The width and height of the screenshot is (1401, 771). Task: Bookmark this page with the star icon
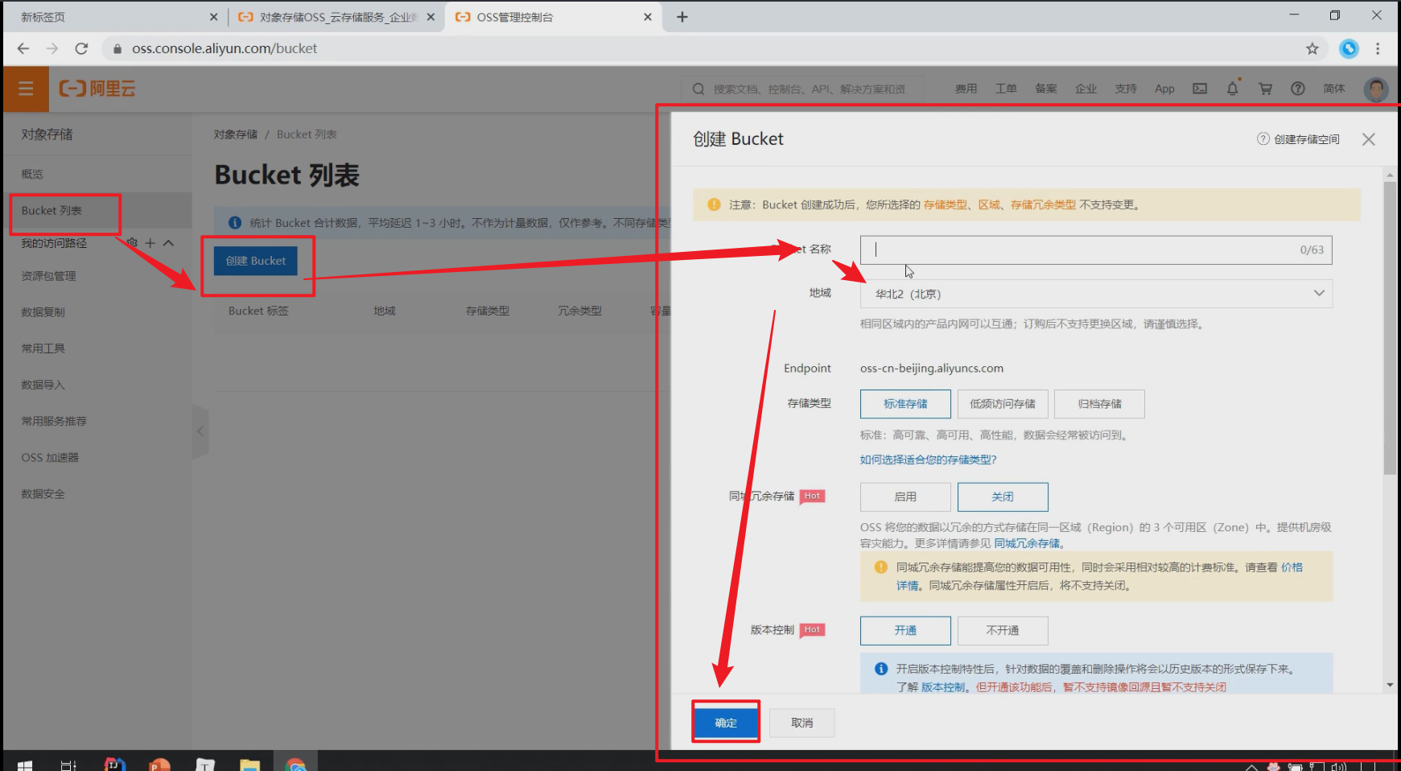tap(1312, 49)
